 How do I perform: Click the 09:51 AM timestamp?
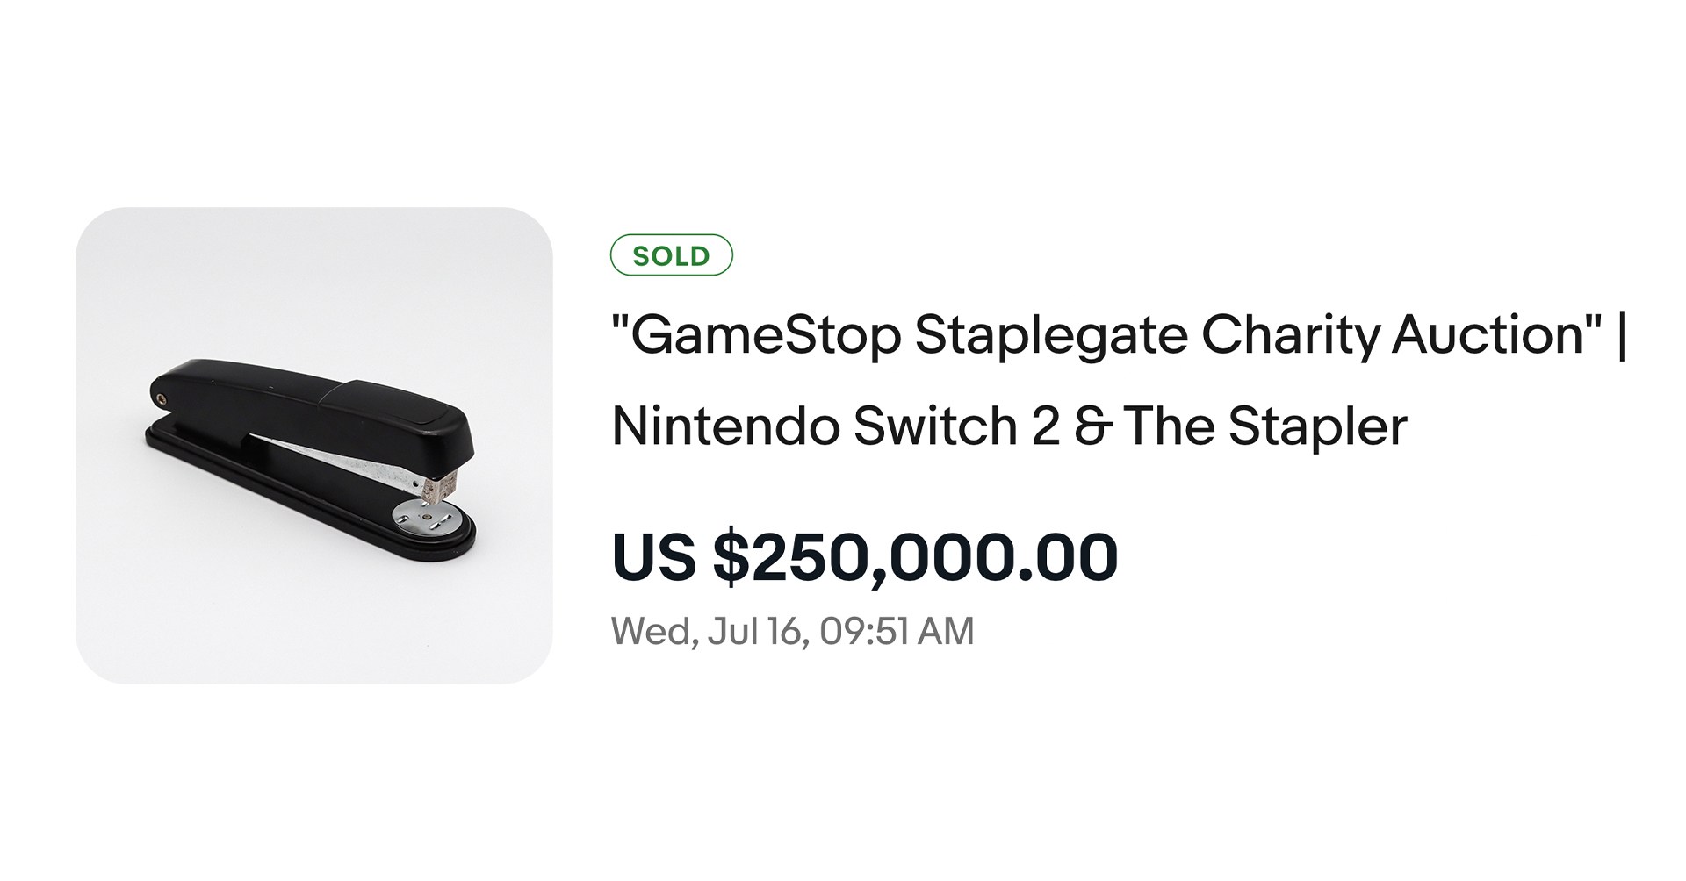(897, 632)
